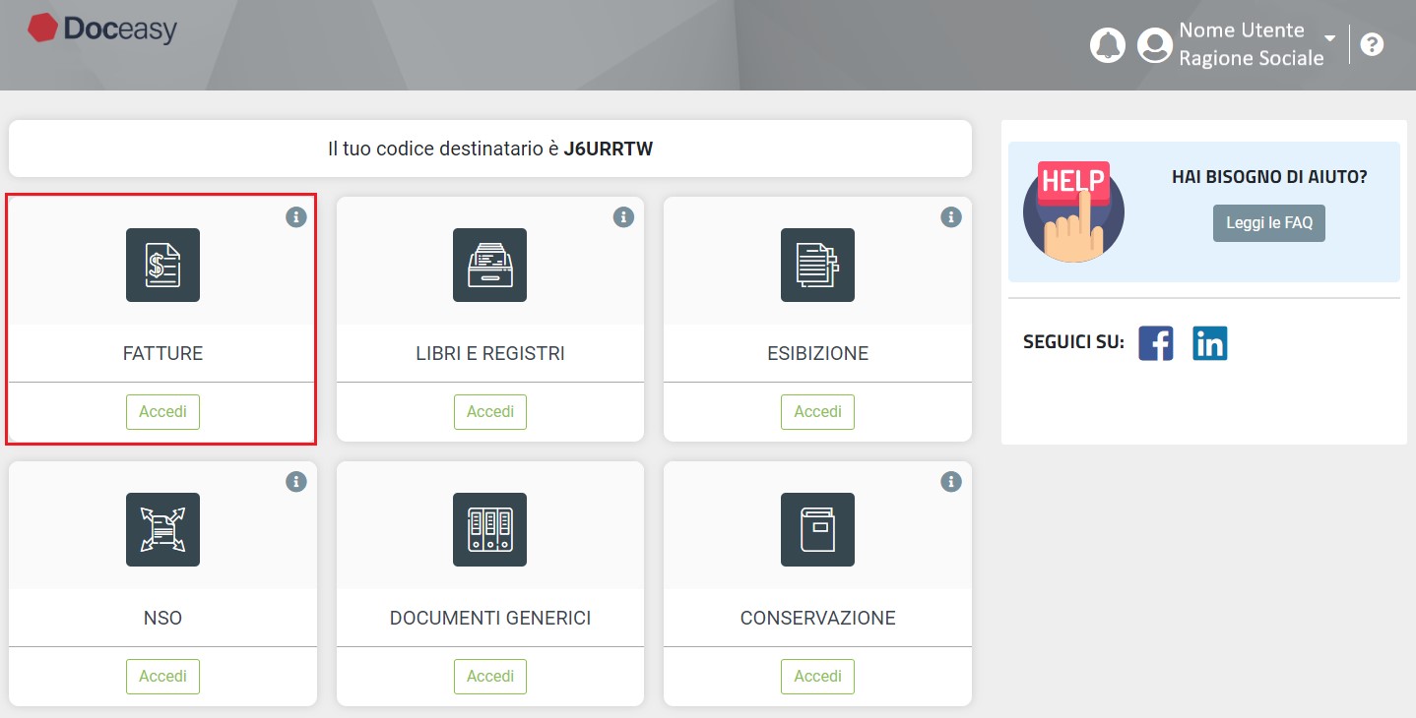Open the help question mark icon
Viewport: 1416px width, 718px height.
pos(1372,44)
